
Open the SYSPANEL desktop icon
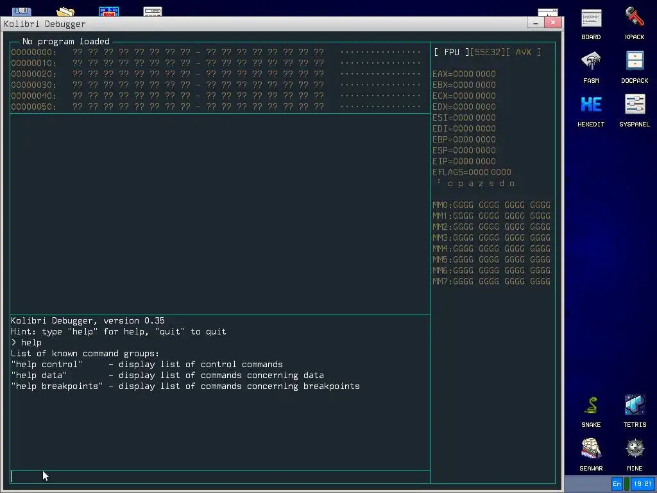[x=635, y=110]
